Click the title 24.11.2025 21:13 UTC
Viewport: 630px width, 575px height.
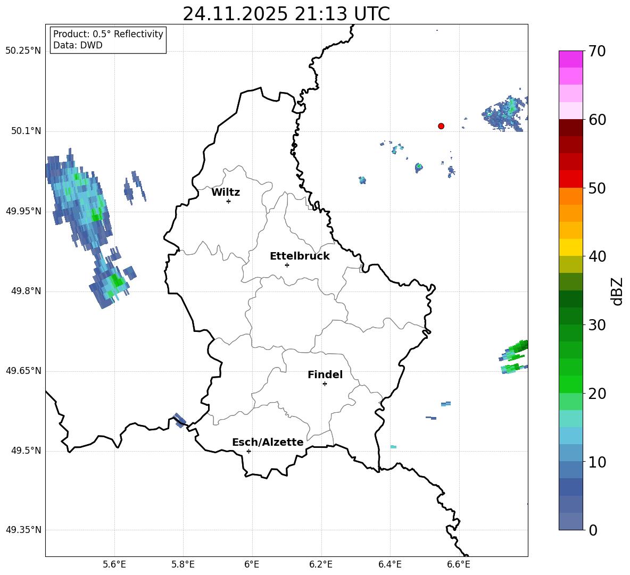[286, 14]
